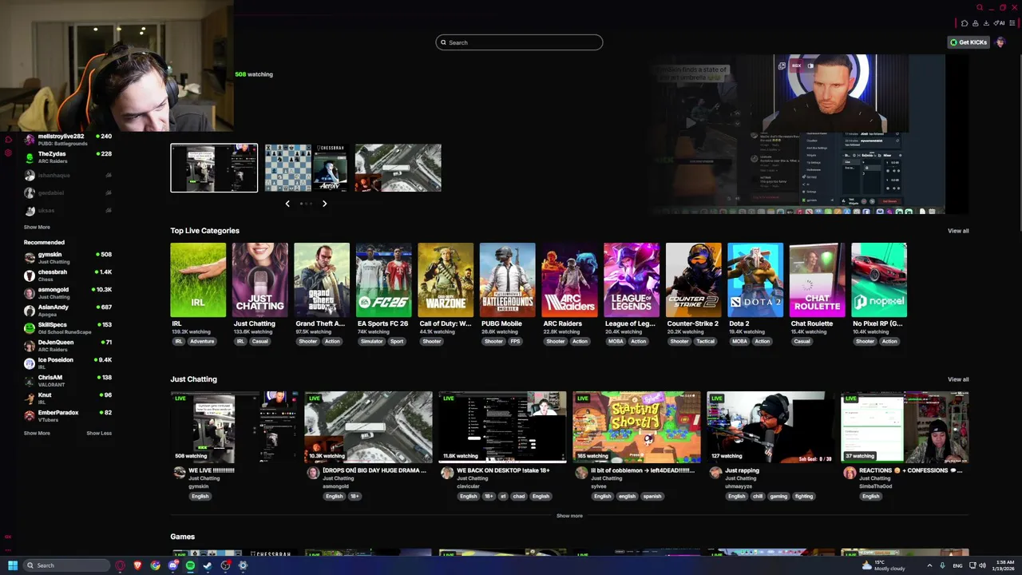Select first featured stream carousel thumbnail

214,168
